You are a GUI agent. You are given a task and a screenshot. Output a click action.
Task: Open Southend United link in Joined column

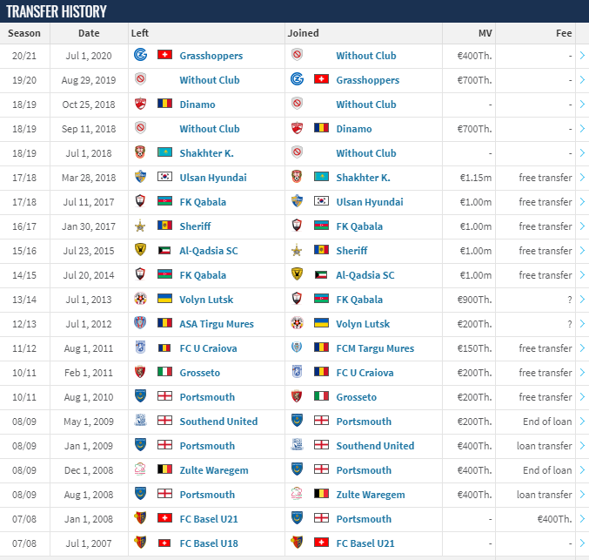click(x=375, y=446)
